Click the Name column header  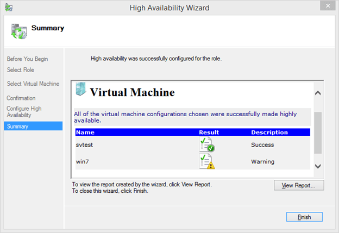click(x=85, y=132)
